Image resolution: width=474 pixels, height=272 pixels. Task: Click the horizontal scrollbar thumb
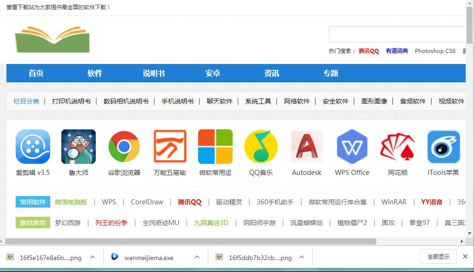click(190, 242)
